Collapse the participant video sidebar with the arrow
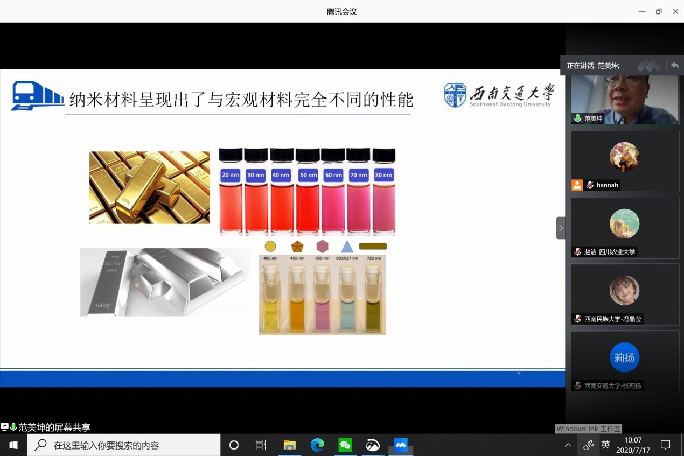The height and width of the screenshot is (456, 684). tap(561, 228)
